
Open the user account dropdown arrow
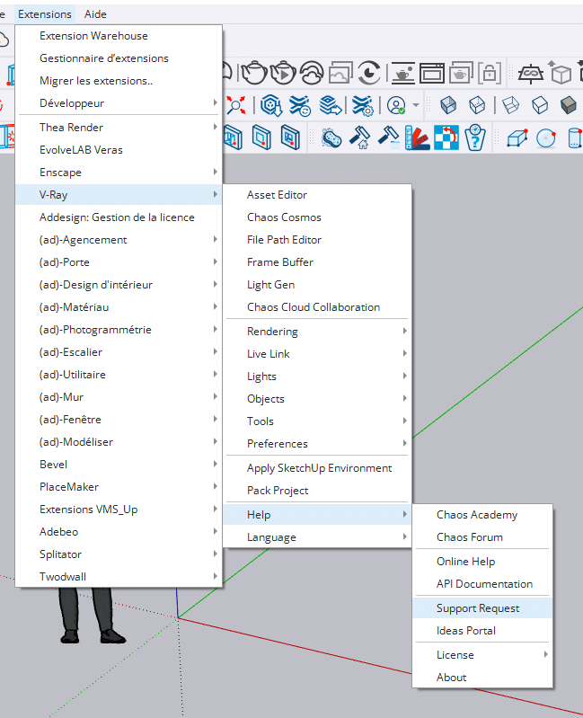click(x=416, y=105)
